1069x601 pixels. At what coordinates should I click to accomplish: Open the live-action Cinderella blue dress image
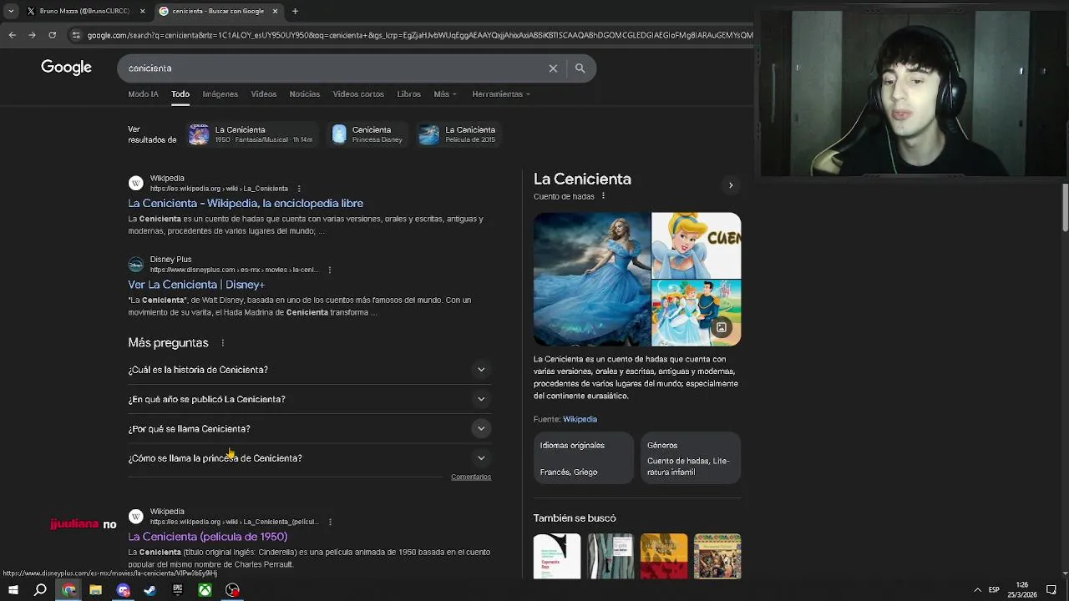tap(591, 279)
